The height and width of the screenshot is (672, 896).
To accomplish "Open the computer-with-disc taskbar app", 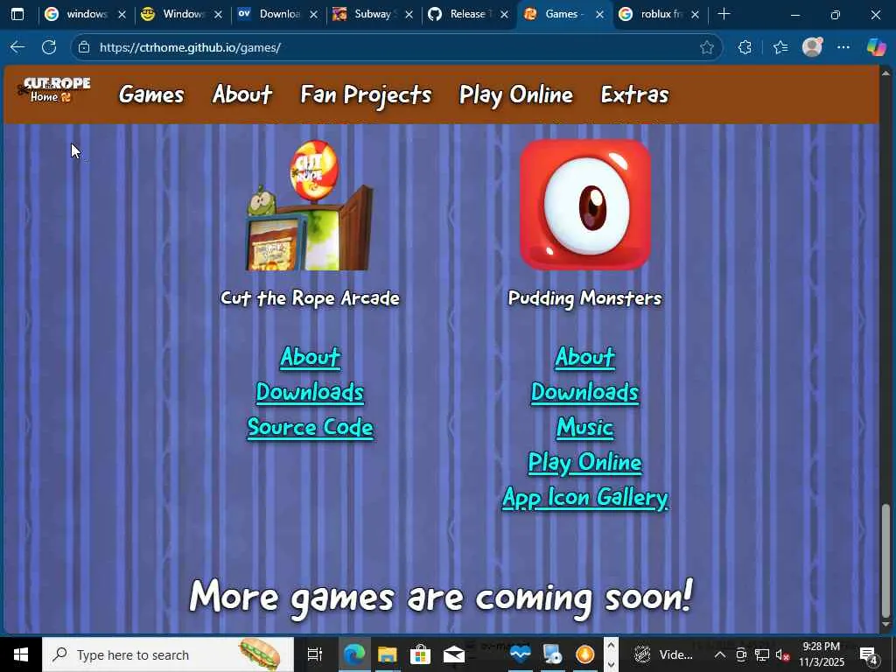I will [553, 654].
